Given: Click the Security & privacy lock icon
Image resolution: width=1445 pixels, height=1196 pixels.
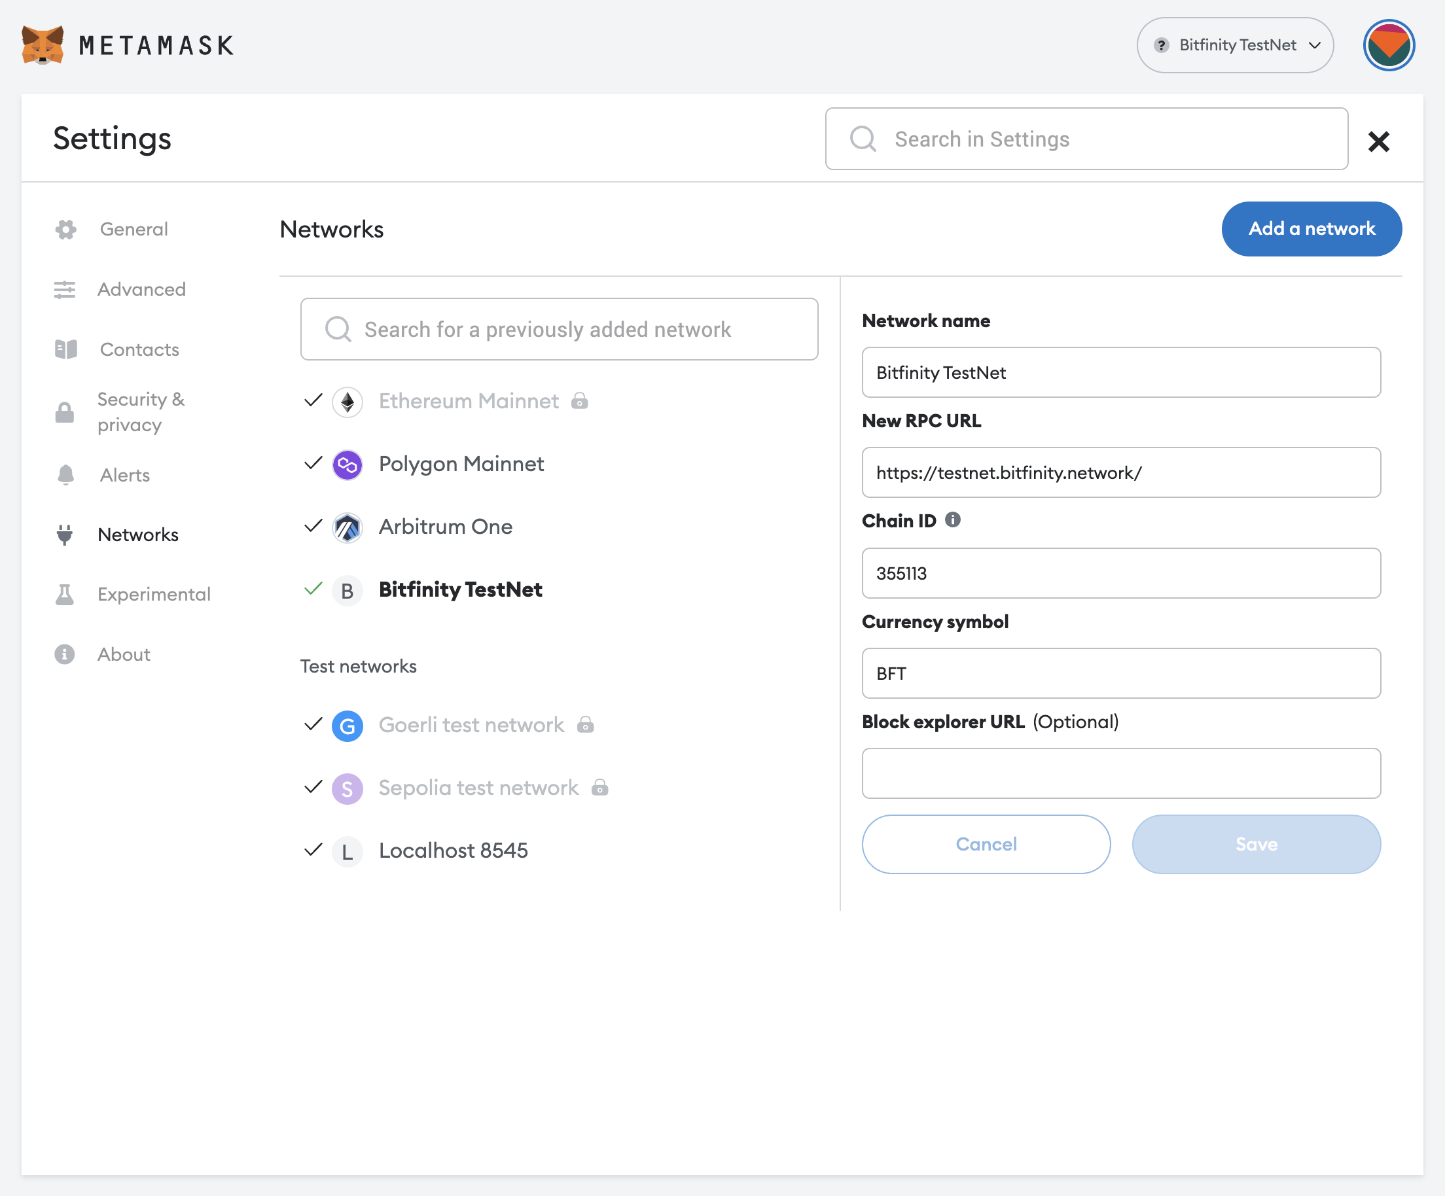Looking at the screenshot, I should coord(66,409).
